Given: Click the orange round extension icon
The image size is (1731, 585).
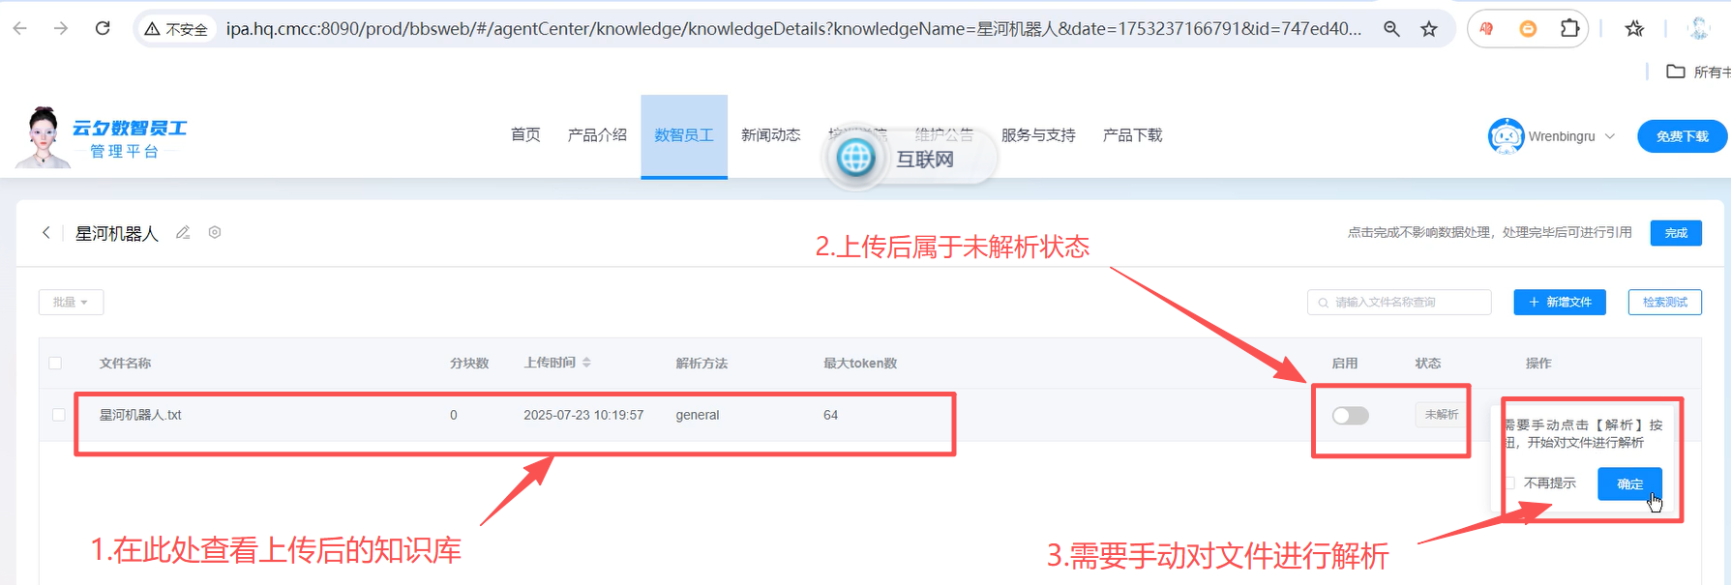Looking at the screenshot, I should click(x=1528, y=29).
